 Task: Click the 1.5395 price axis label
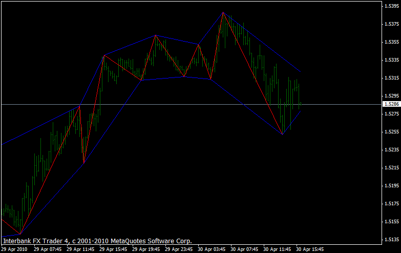coord(392,6)
